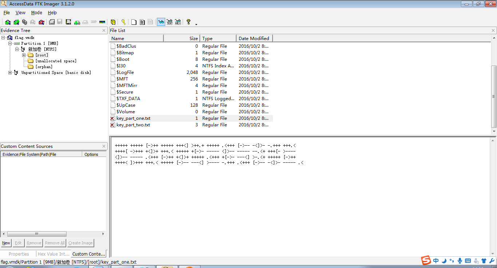Click Export Logical Image film icon
The height and width of the screenshot is (268, 497).
coord(68,22)
